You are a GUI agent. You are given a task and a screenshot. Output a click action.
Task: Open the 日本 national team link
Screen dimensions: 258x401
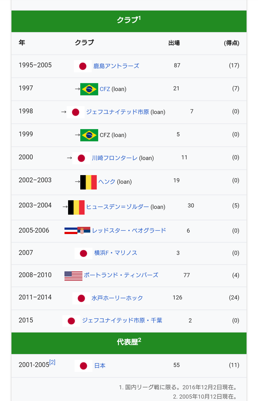(100, 366)
